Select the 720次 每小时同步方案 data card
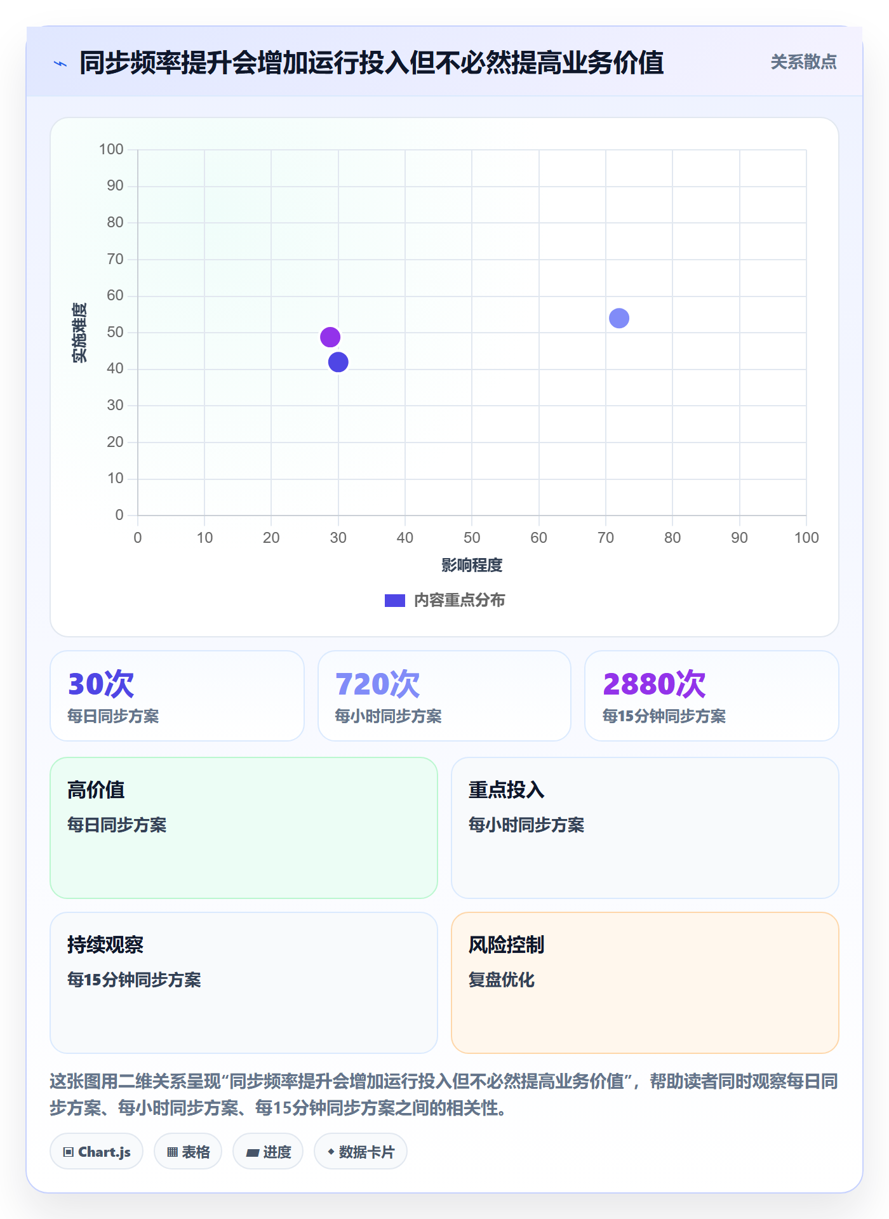The image size is (889, 1219). [x=444, y=696]
